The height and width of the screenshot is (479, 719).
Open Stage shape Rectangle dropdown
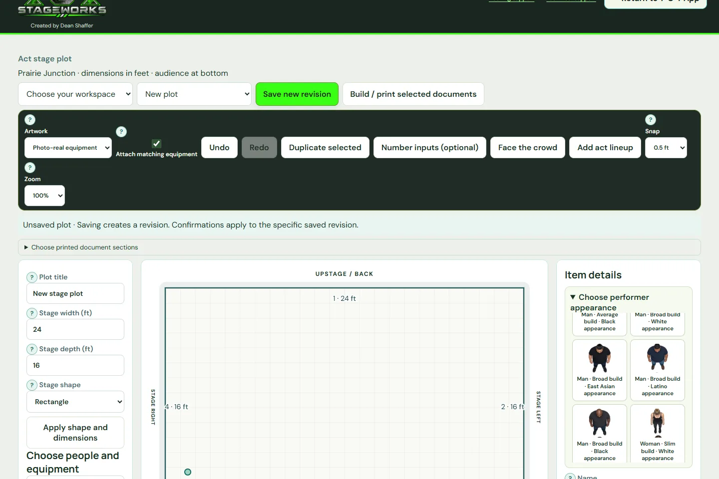point(75,402)
